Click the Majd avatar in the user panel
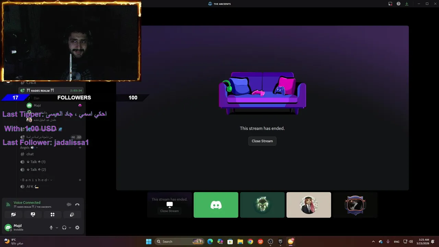The image size is (439, 247). coord(8,227)
